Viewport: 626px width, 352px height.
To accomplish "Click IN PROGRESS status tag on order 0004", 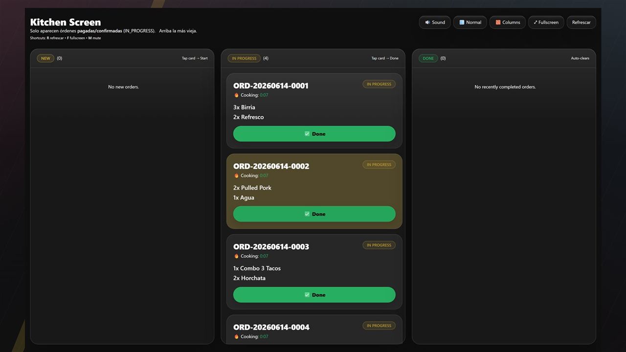I will (x=379, y=326).
